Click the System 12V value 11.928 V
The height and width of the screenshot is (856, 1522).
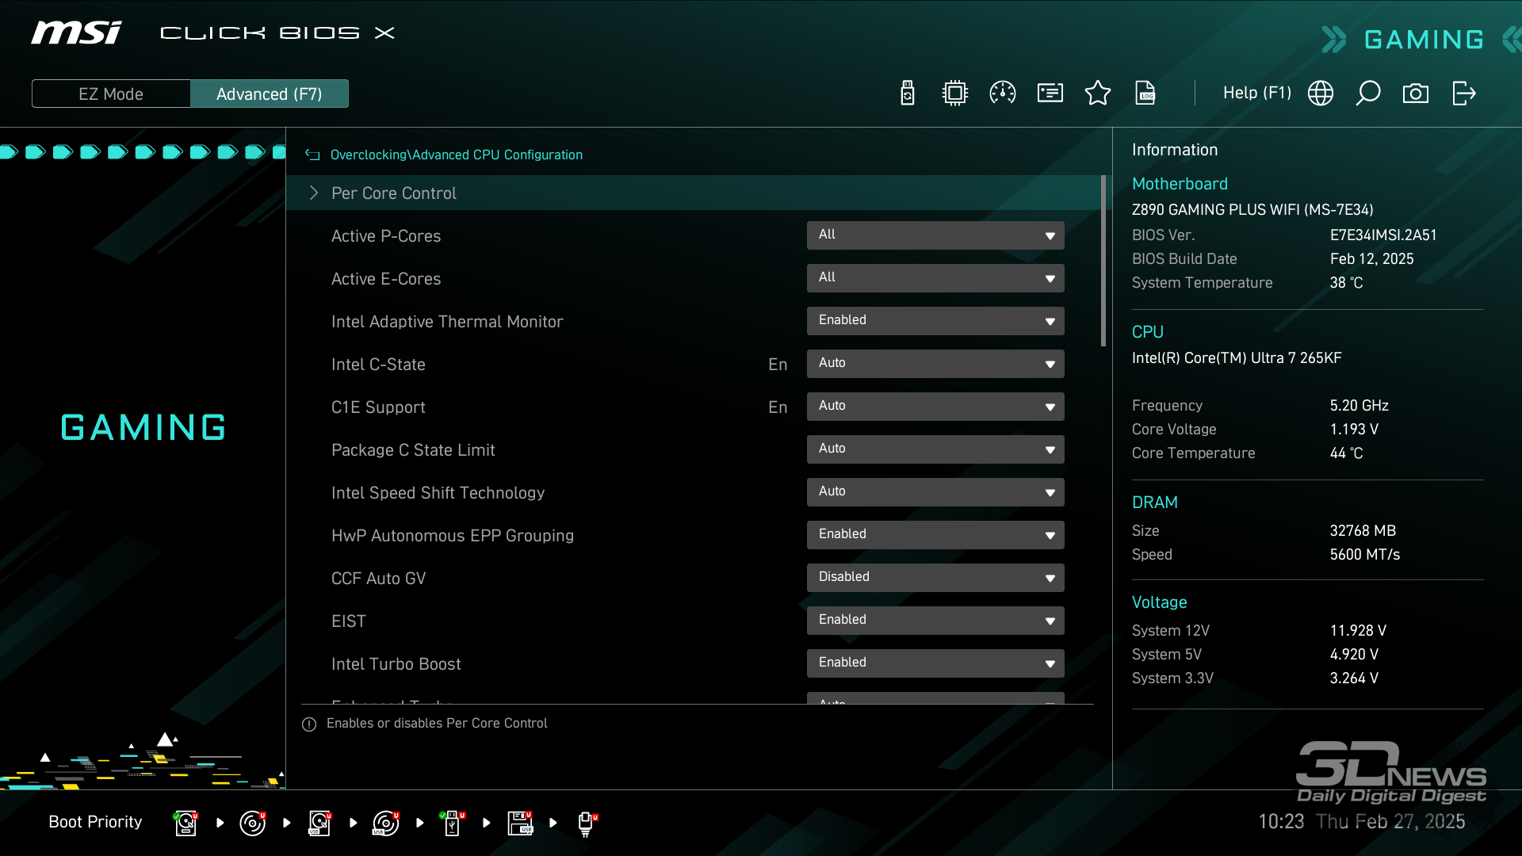(x=1358, y=631)
